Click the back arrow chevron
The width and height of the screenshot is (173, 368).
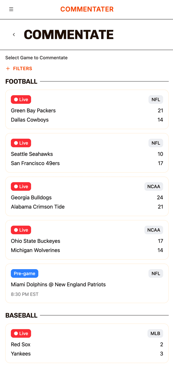click(x=14, y=34)
